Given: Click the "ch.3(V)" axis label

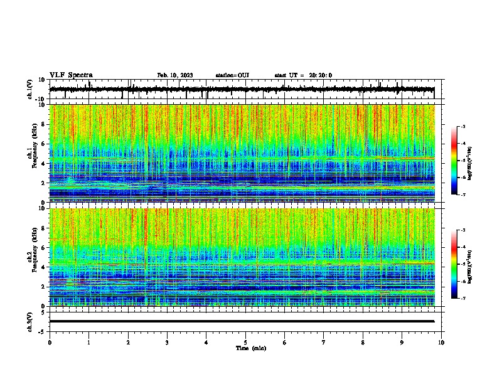Looking at the screenshot, I should (30, 322).
